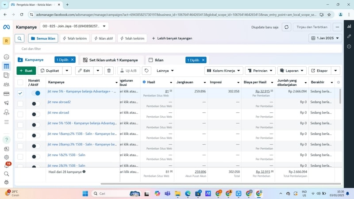The width and height of the screenshot is (354, 199).
Task: Open the history clock icon in right panel
Action: pyautogui.click(x=349, y=46)
